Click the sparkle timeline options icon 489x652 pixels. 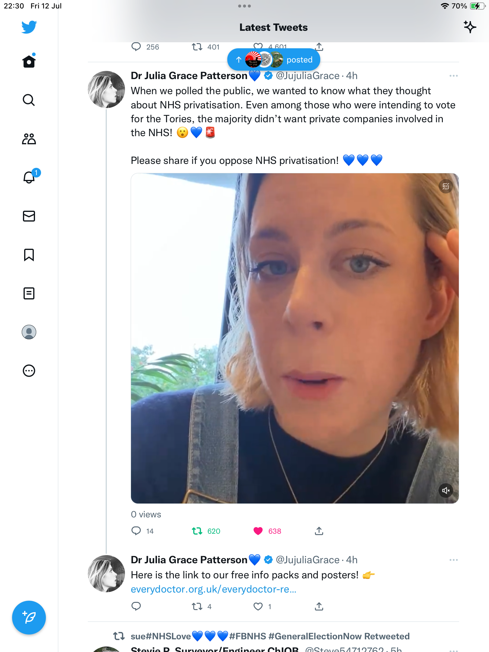click(x=470, y=27)
